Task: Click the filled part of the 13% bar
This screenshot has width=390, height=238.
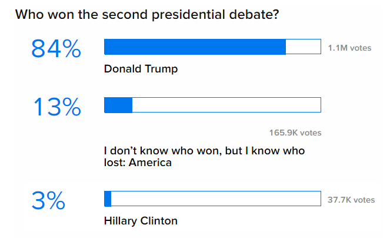Action: 118,105
